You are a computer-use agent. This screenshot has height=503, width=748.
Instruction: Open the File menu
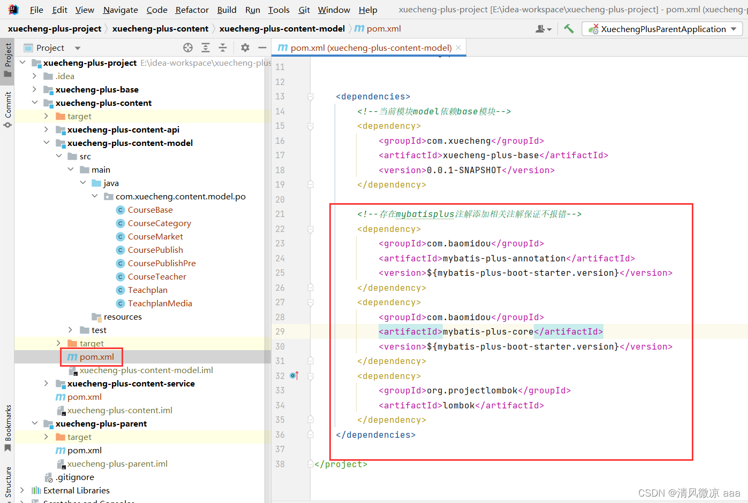(36, 10)
